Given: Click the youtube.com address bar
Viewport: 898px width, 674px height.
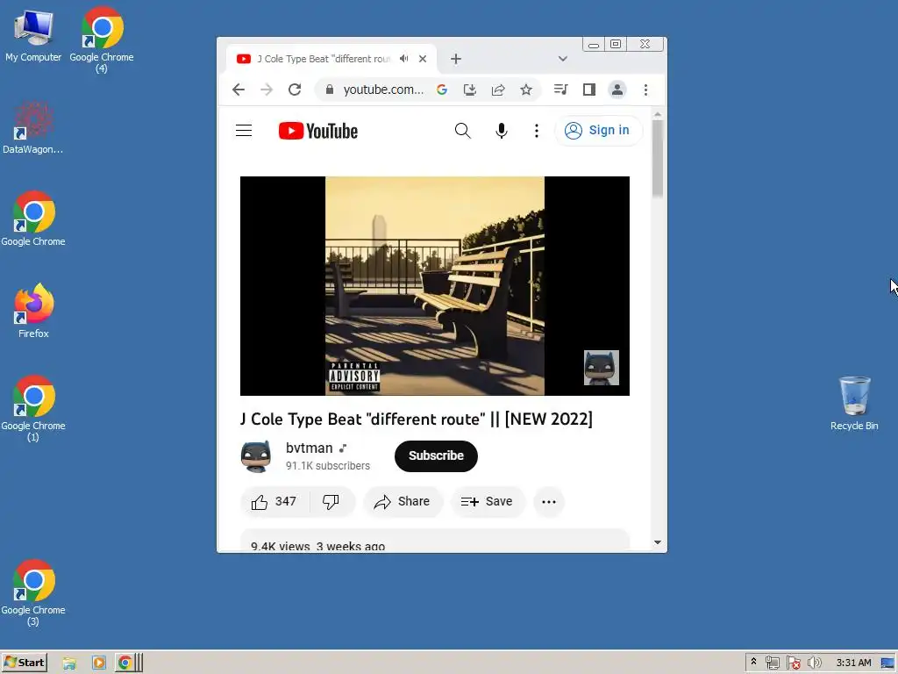Looking at the screenshot, I should [383, 90].
